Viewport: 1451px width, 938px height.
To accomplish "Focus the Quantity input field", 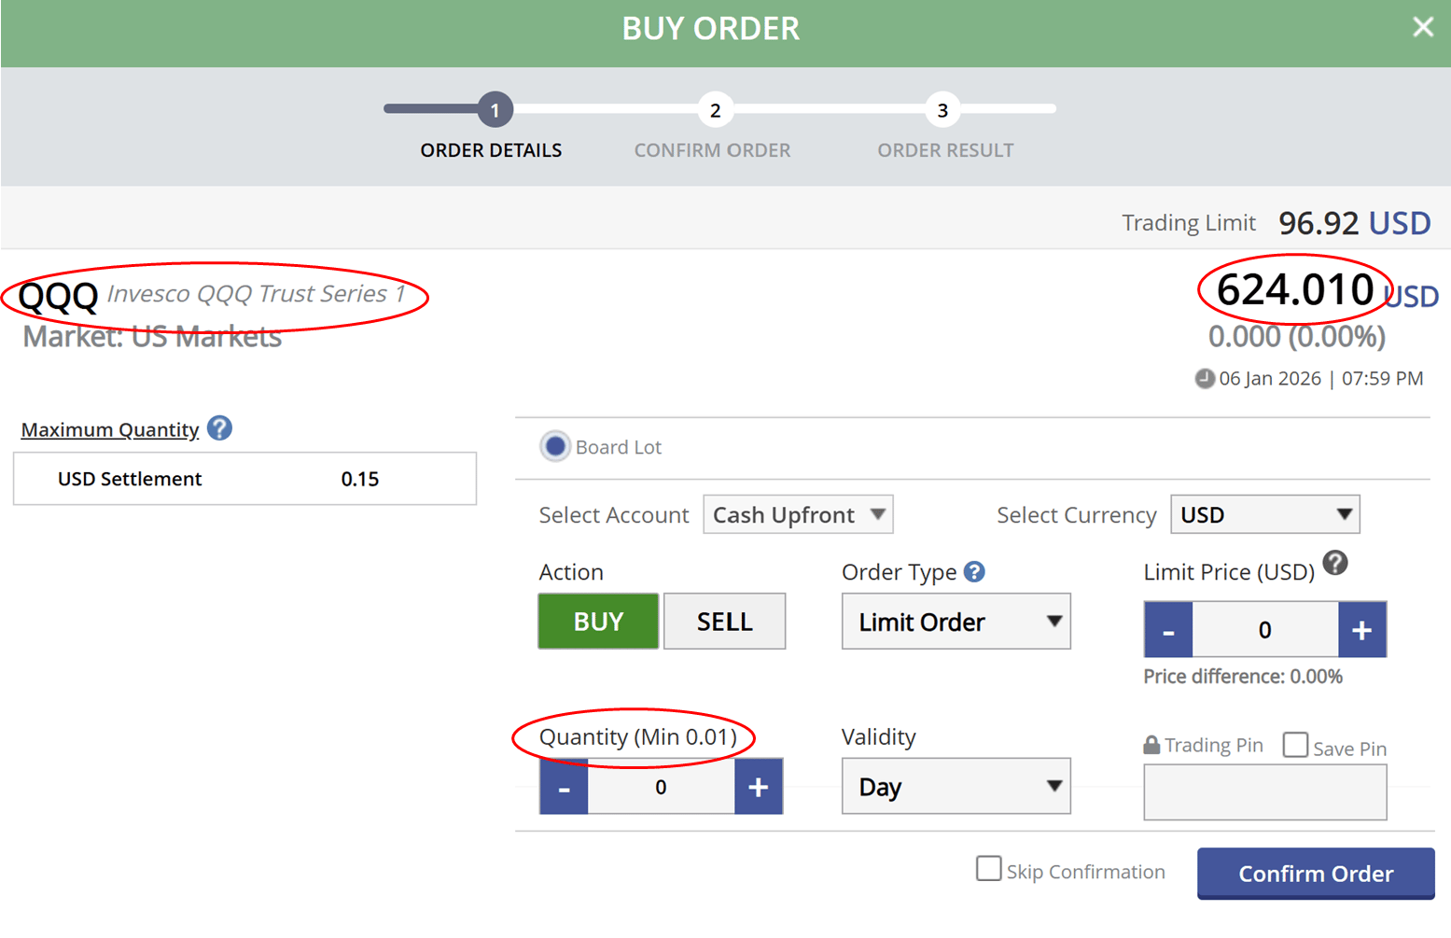I will tap(661, 787).
